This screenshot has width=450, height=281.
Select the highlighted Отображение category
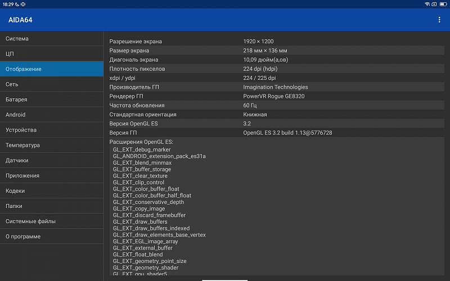52,69
